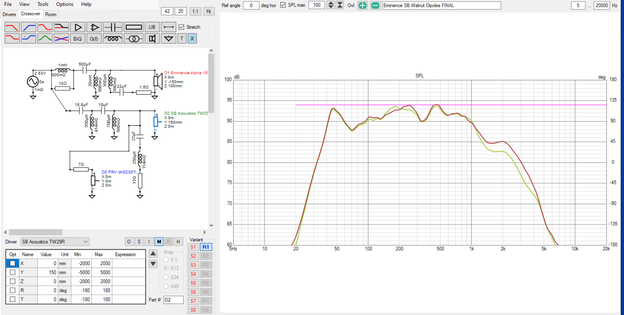The width and height of the screenshot is (624, 315).
Task: Move part down with the down arrow
Action: pyautogui.click(x=153, y=264)
